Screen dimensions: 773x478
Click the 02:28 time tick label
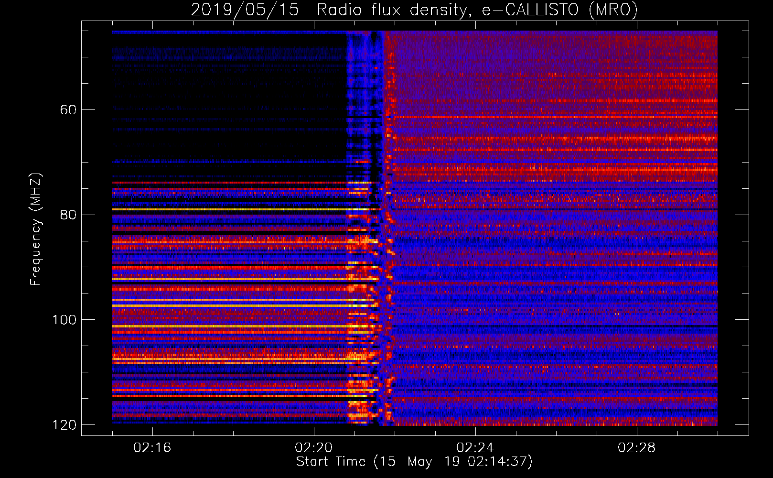[x=637, y=448]
